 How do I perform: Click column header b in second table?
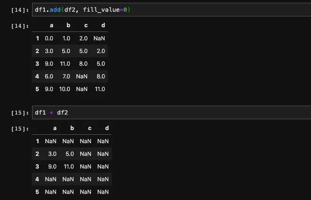click(72, 128)
